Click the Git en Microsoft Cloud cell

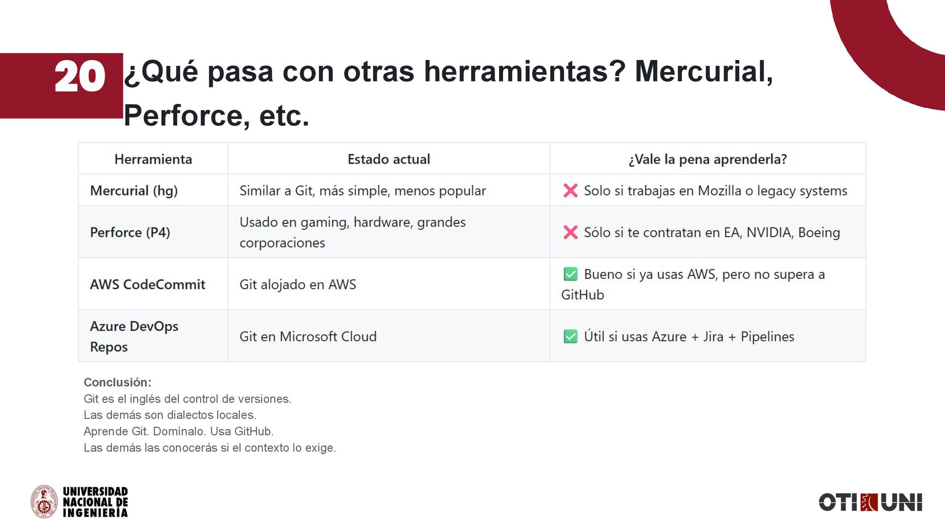(308, 337)
